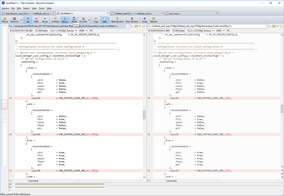Browse for left file with folder icon
Image resolution: width=284 pixels, height=196 pixels.
click(136, 26)
